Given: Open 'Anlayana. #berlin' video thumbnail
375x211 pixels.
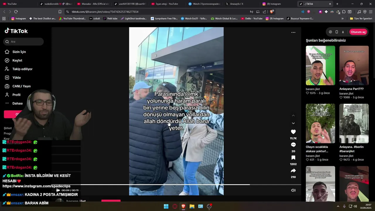Looking at the screenshot, I should point(354,123).
